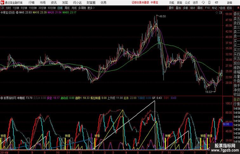The width and height of the screenshot is (240, 154).
Task: Click the 16.02 low price label
Action: [209, 92]
